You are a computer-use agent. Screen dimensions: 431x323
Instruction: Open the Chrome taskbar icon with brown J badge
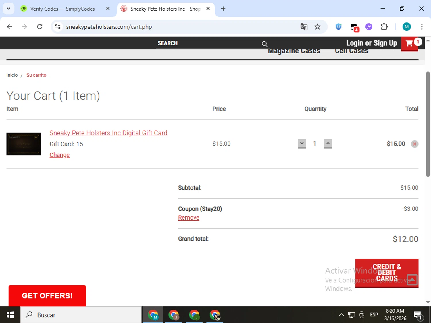pos(174,315)
